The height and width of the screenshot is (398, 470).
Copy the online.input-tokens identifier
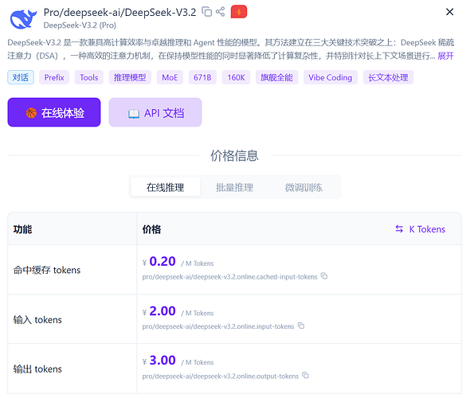[301, 326]
